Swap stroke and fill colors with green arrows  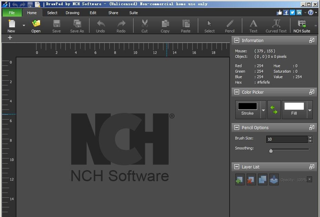pos(274,110)
